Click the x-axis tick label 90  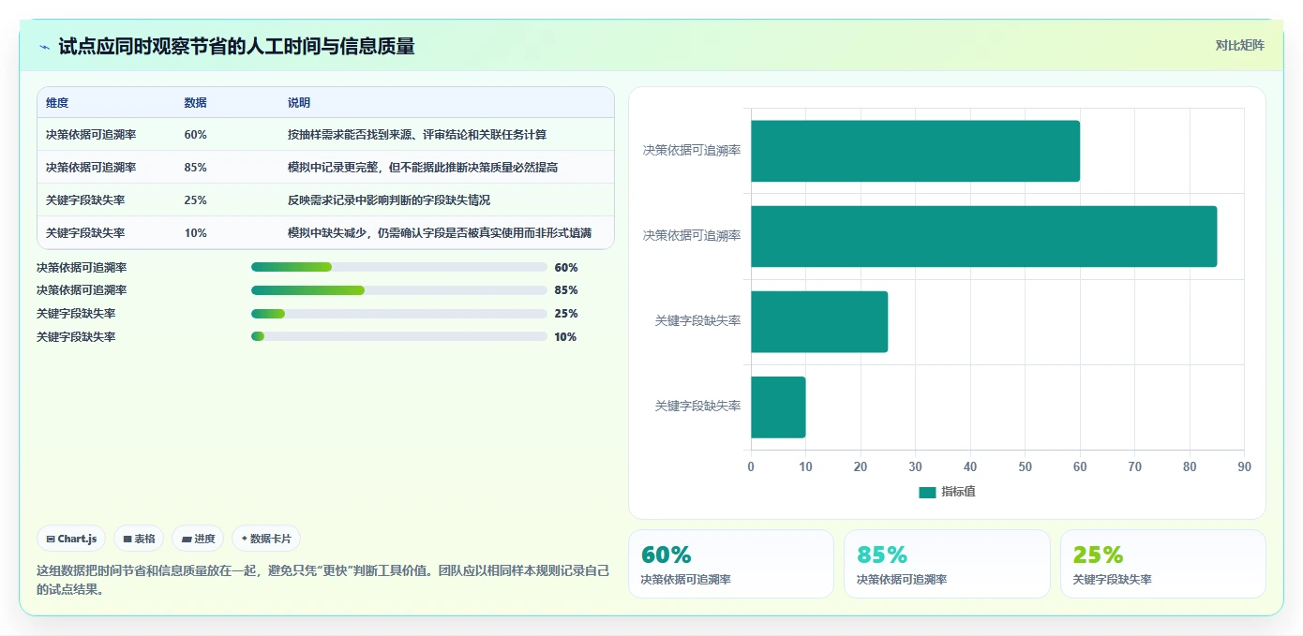(x=1244, y=466)
